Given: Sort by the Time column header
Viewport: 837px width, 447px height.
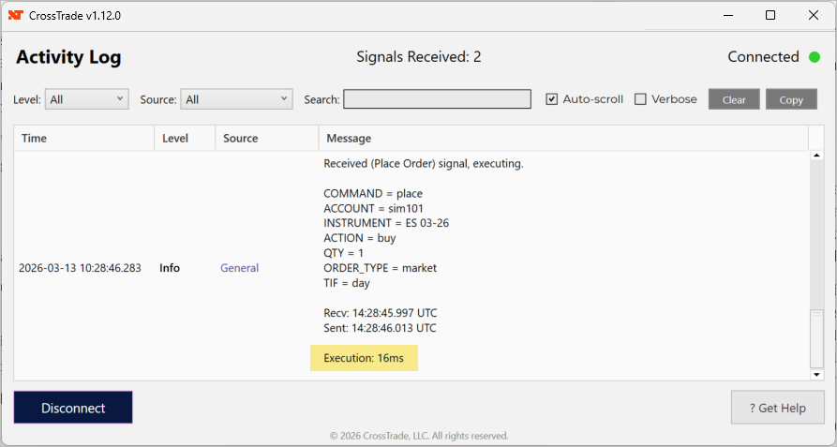Looking at the screenshot, I should coord(84,138).
